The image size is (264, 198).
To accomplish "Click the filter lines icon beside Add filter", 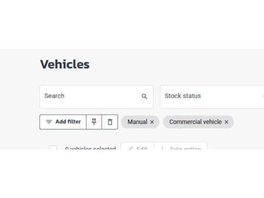I will 49,122.
